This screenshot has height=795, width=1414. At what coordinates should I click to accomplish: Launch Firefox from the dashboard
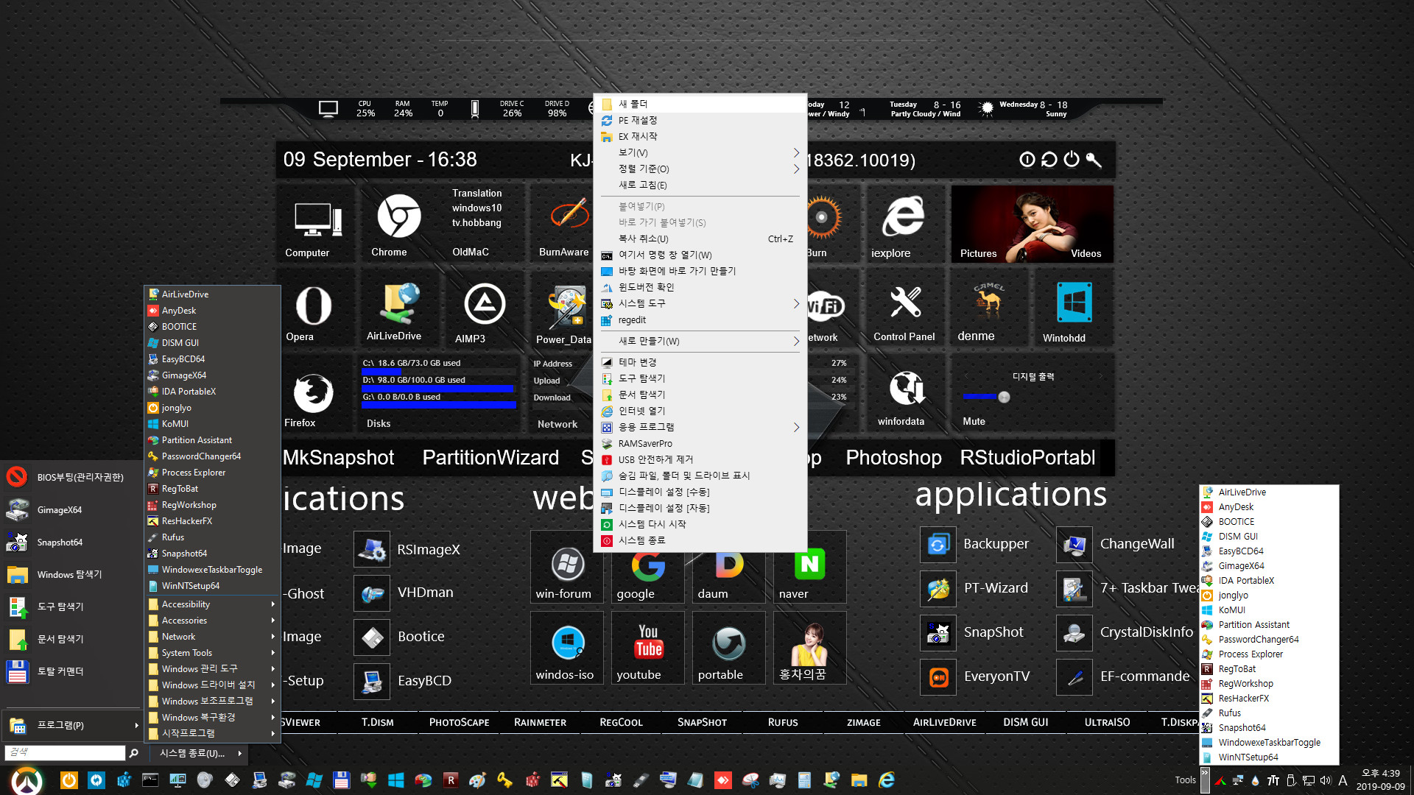point(314,392)
